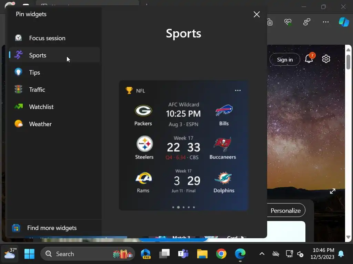Click the Traffic light icon
The height and width of the screenshot is (264, 353).
click(19, 89)
